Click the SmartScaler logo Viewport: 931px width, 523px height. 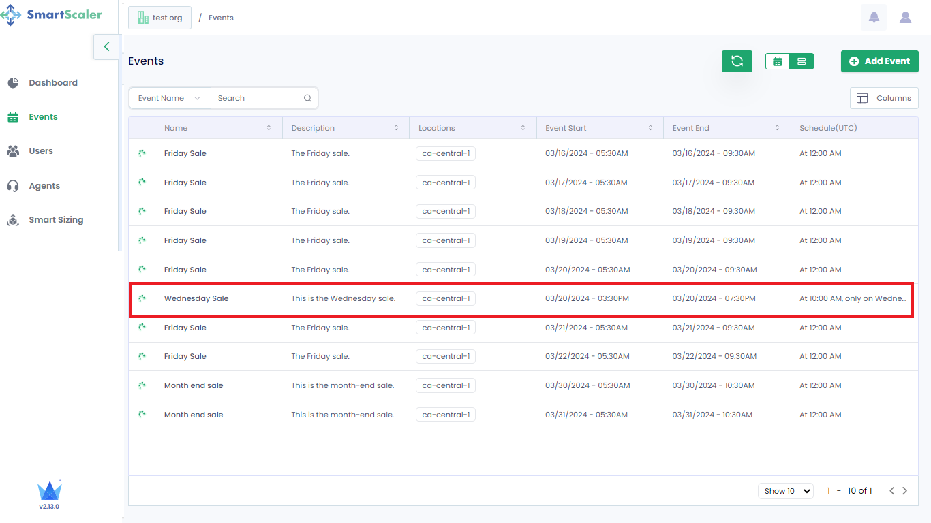[x=52, y=15]
